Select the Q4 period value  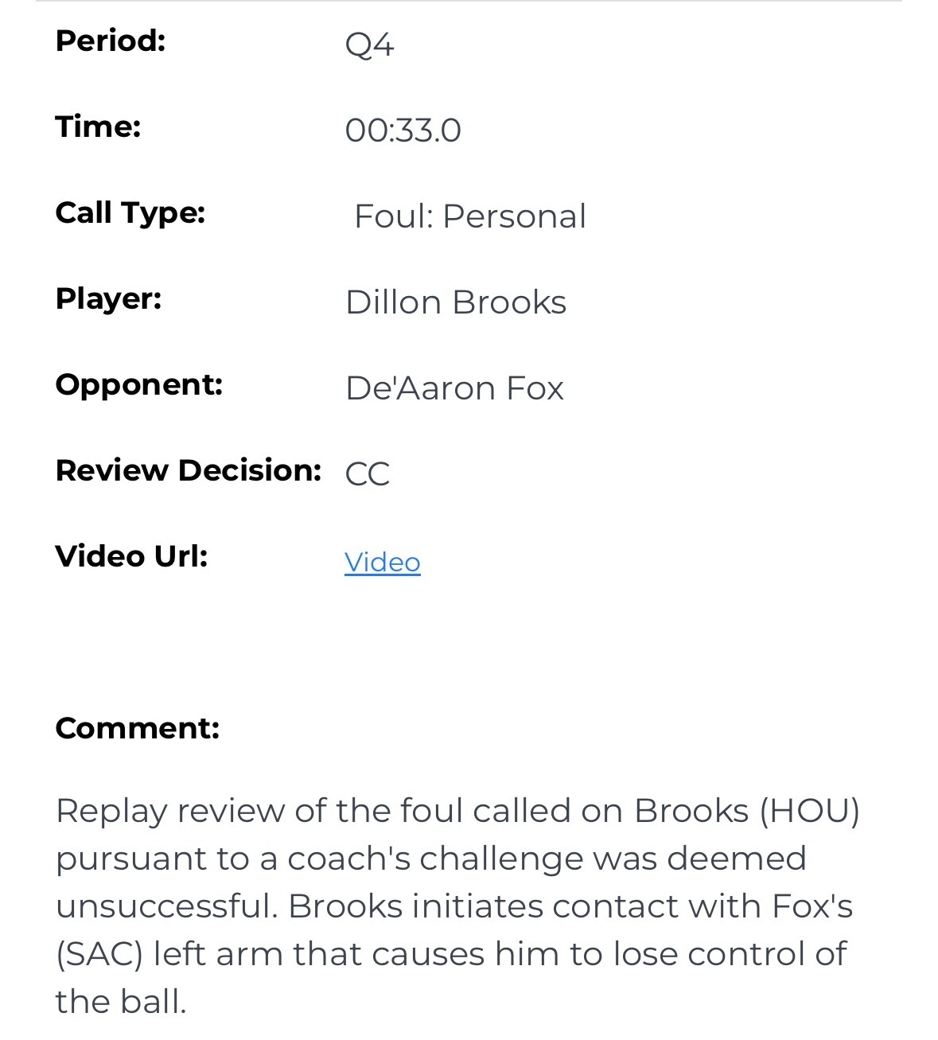pos(369,45)
